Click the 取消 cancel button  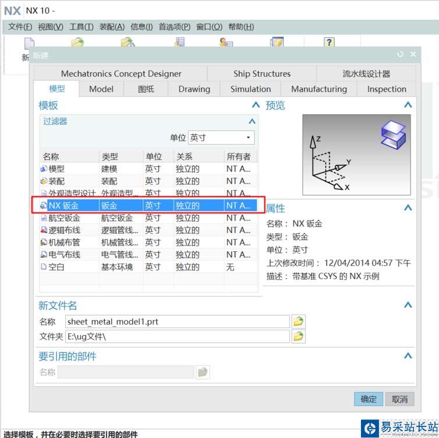(399, 399)
